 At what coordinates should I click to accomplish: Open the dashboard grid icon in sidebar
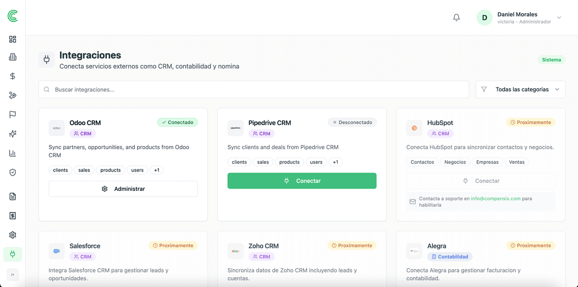coord(13,39)
